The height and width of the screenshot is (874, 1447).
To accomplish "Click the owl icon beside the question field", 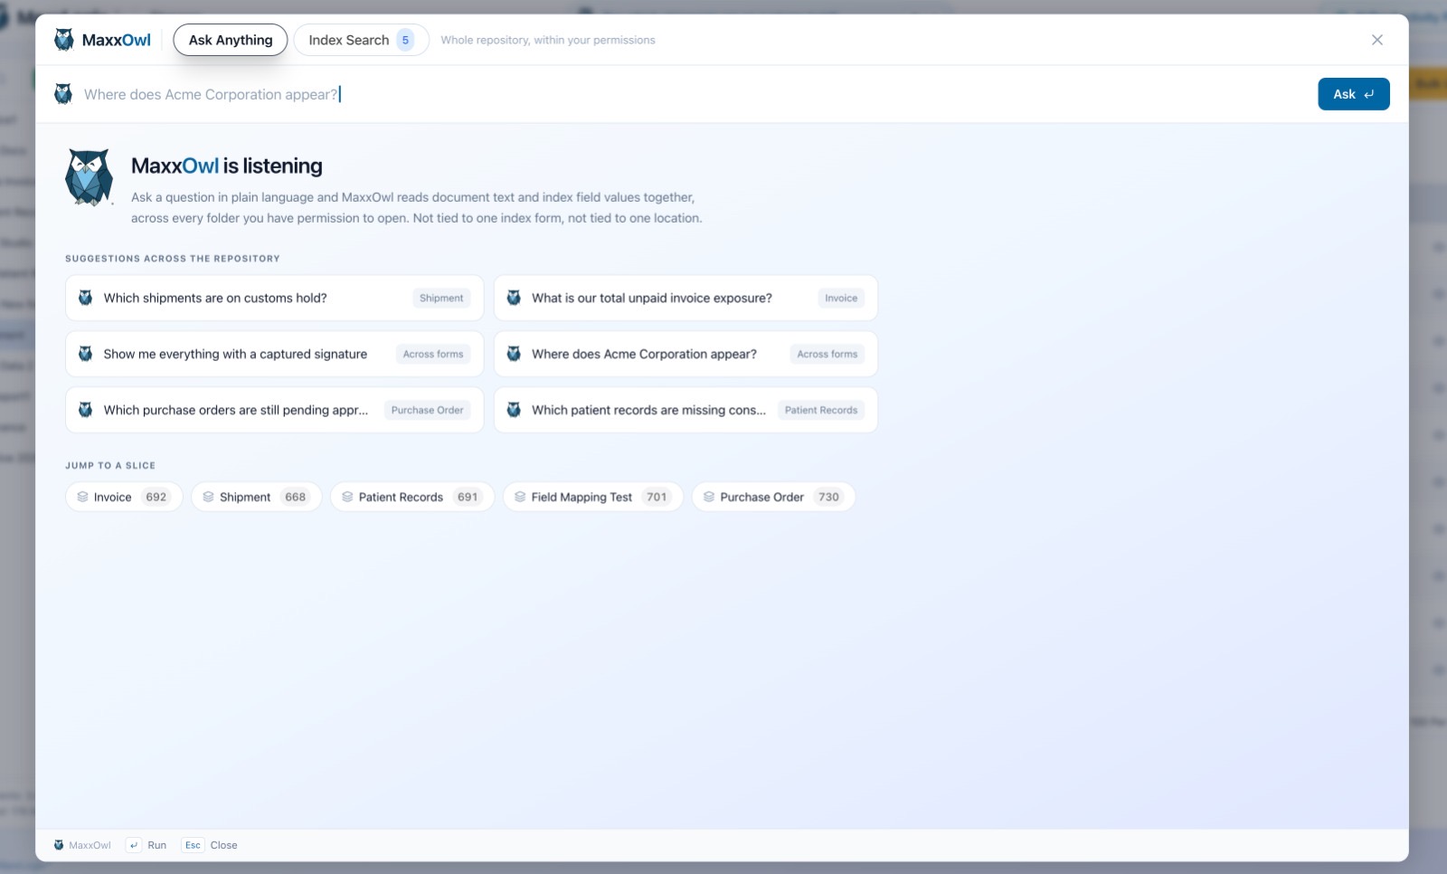I will pyautogui.click(x=63, y=94).
